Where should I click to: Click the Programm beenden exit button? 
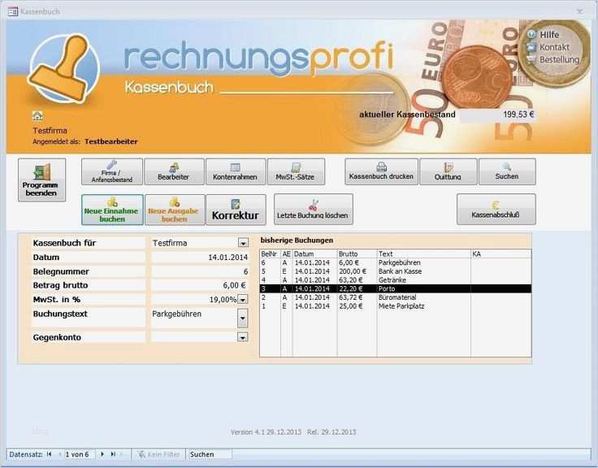point(41,180)
